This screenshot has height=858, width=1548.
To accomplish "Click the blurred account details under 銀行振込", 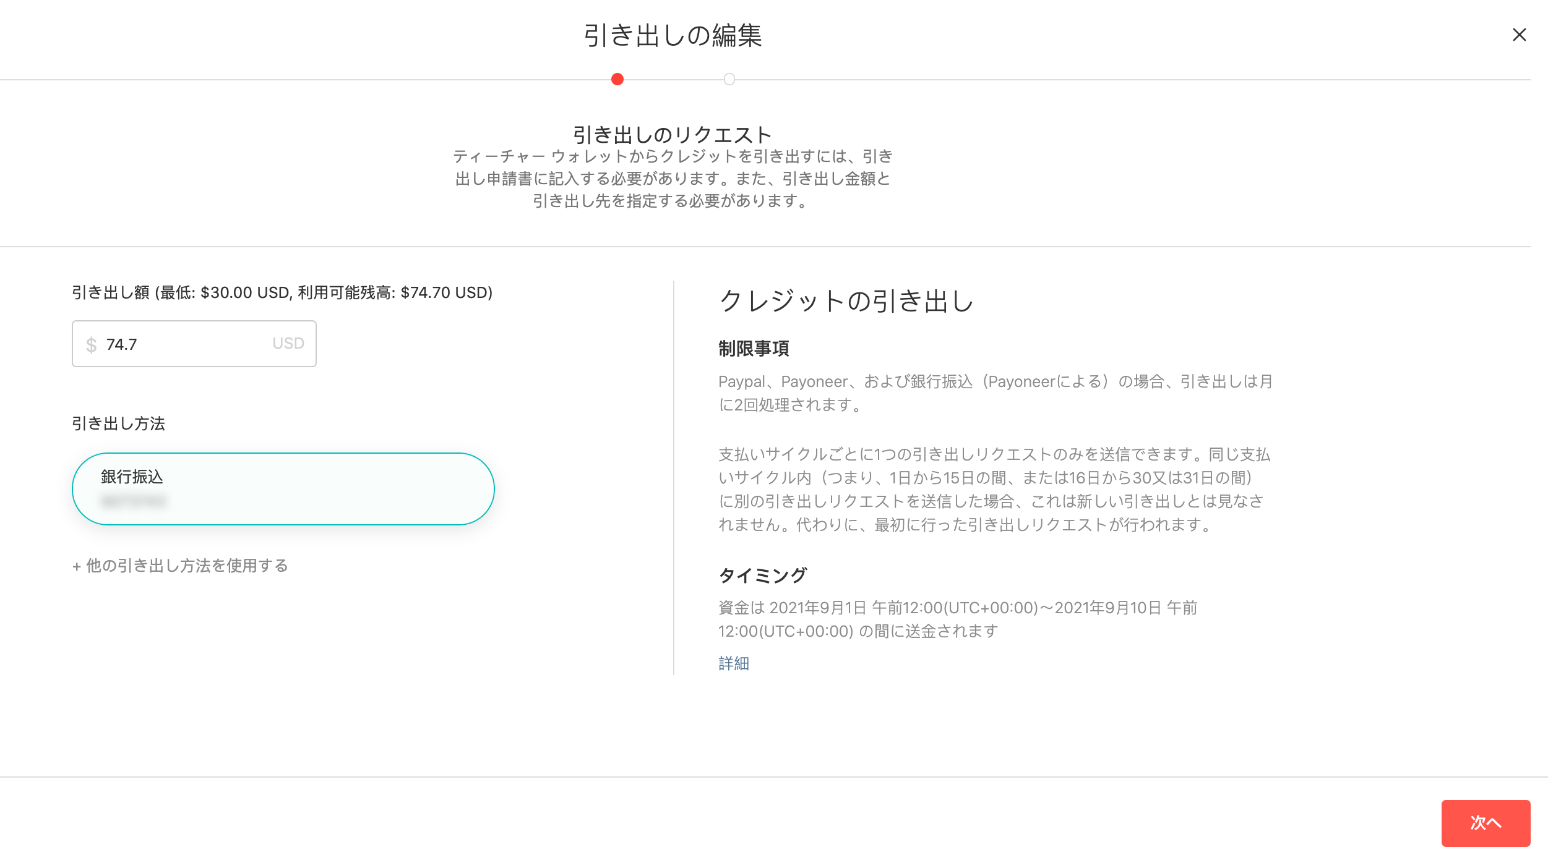I will click(x=134, y=501).
